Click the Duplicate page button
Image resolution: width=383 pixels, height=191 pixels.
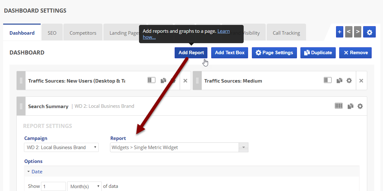click(x=318, y=53)
